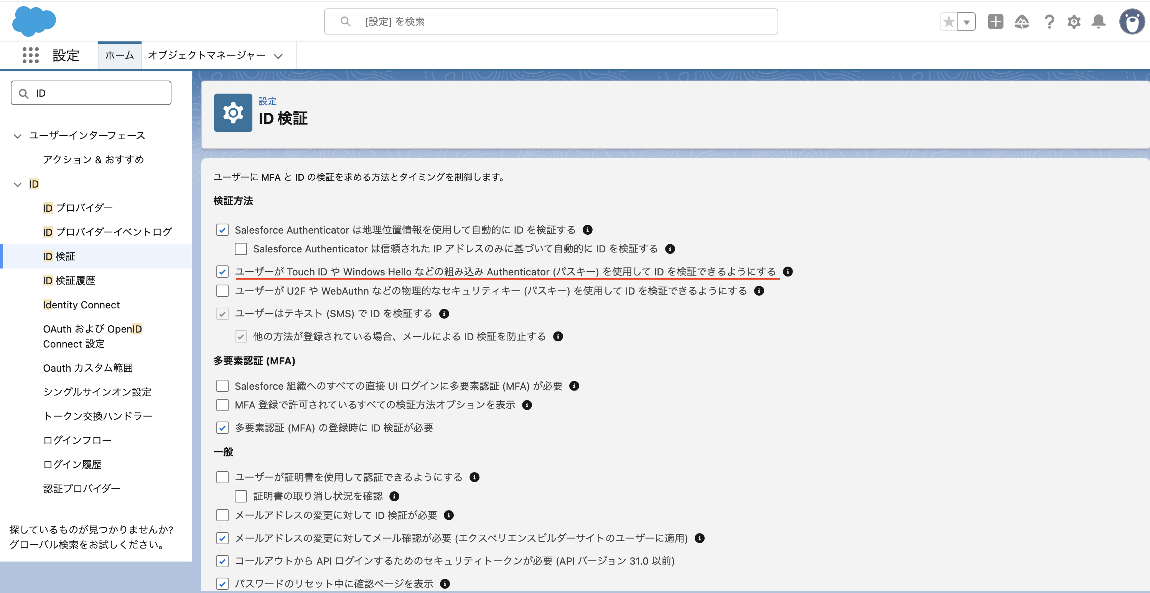Uncheck Touch ID / Windows Hello passkey option
Image resolution: width=1150 pixels, height=593 pixels.
[222, 272]
